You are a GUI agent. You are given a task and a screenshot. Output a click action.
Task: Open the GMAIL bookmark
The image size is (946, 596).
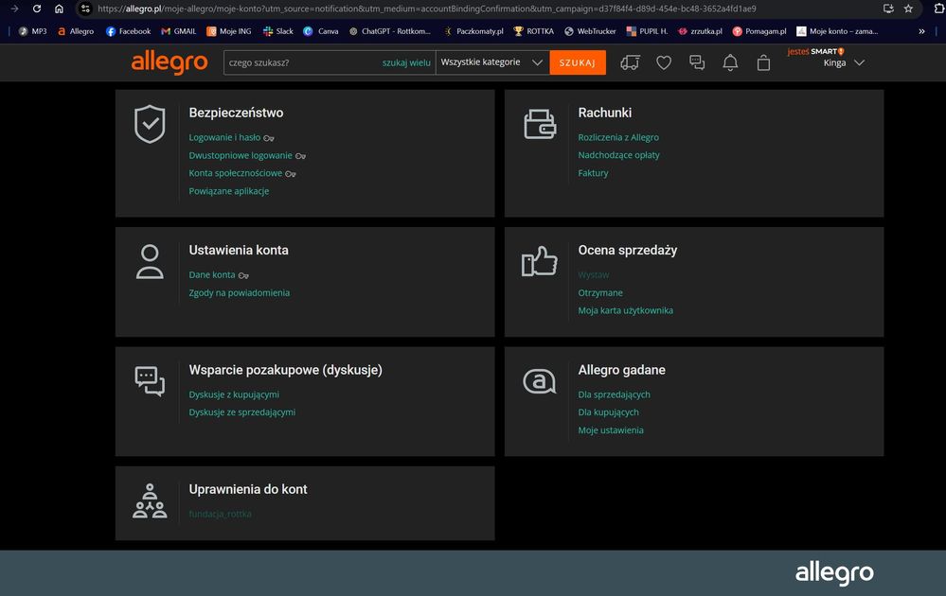point(179,31)
